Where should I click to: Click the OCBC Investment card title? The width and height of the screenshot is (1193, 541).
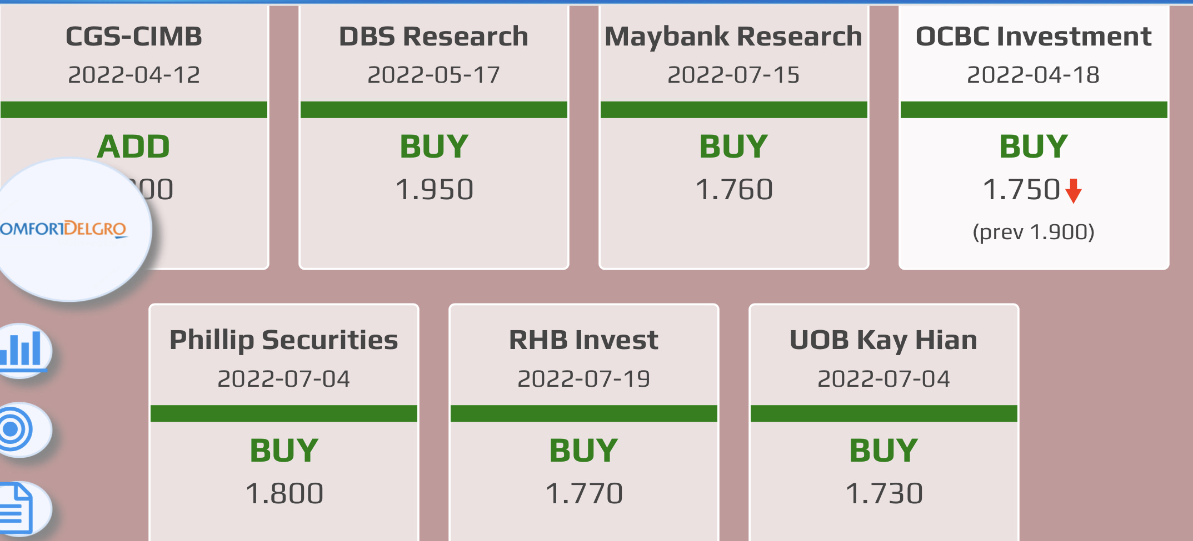point(1034,37)
